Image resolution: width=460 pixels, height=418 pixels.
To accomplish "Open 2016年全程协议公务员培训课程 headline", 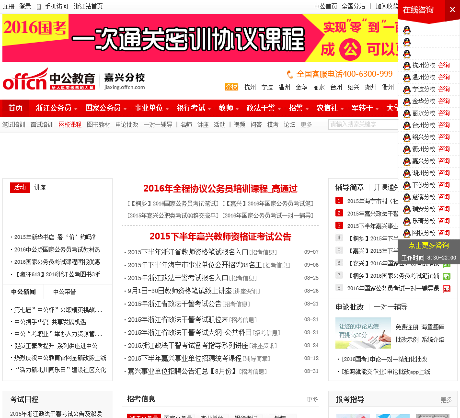I will [x=220, y=189].
